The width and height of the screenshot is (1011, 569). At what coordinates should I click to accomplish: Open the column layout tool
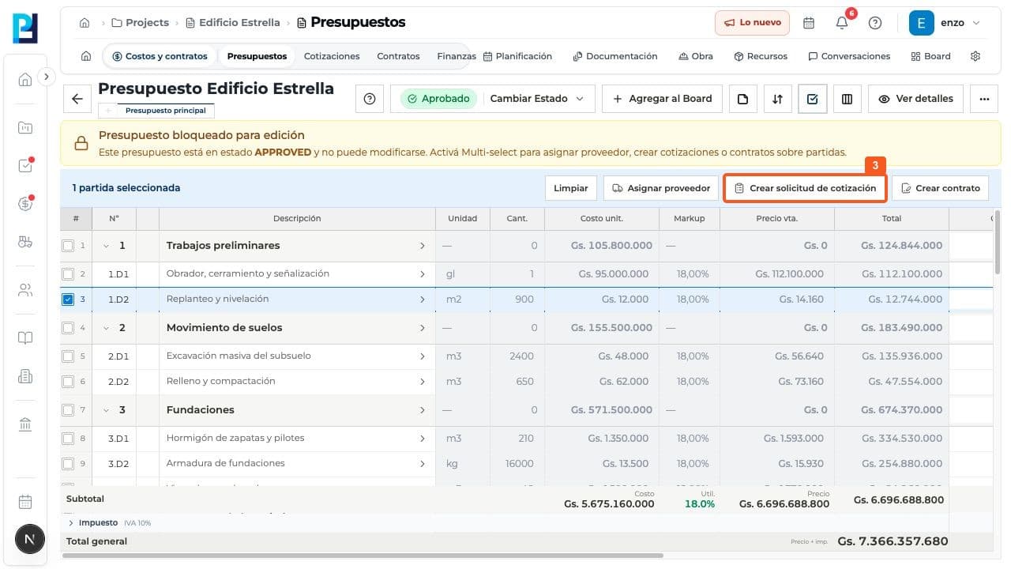(x=847, y=99)
